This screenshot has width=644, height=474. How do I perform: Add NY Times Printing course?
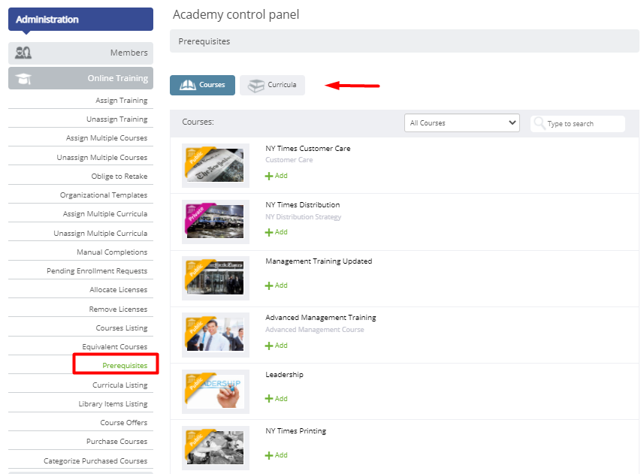pyautogui.click(x=277, y=454)
